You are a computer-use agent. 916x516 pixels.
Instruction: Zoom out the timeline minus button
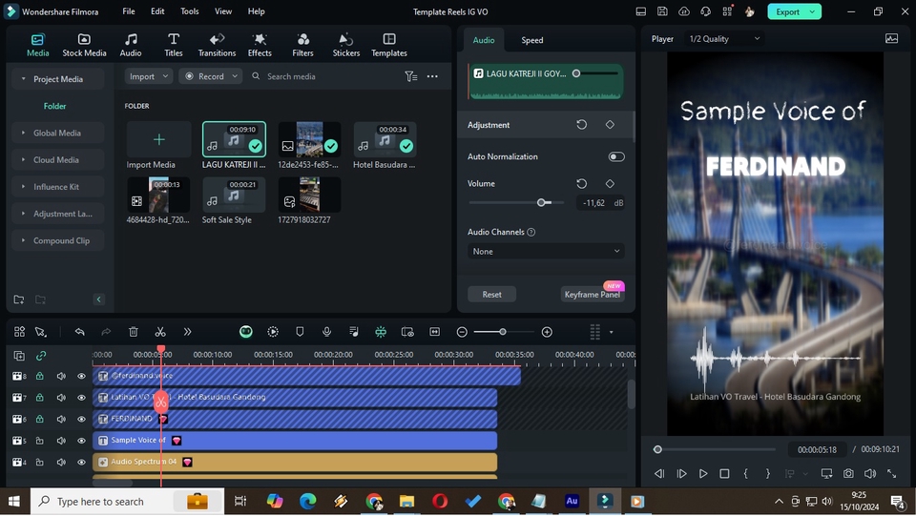[x=462, y=332]
